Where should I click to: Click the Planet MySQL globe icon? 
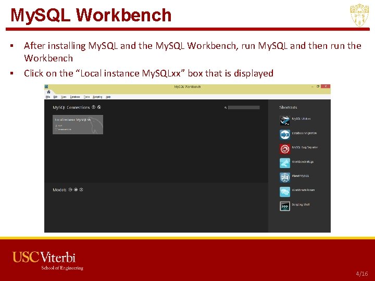tap(285, 177)
